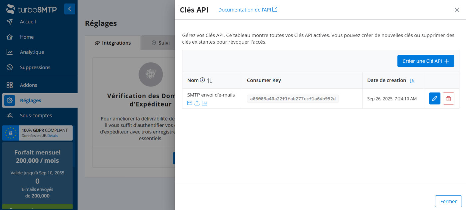Sort the table by Nom arrows
Screen dimensions: 466x210
(x=209, y=81)
